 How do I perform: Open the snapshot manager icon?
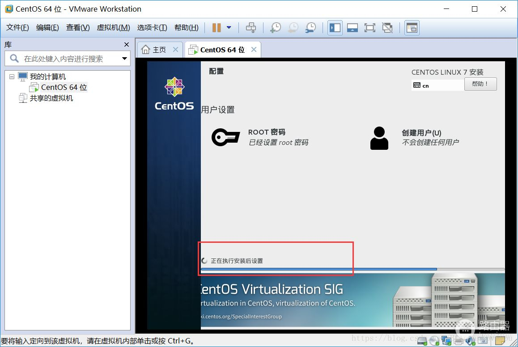click(x=310, y=28)
